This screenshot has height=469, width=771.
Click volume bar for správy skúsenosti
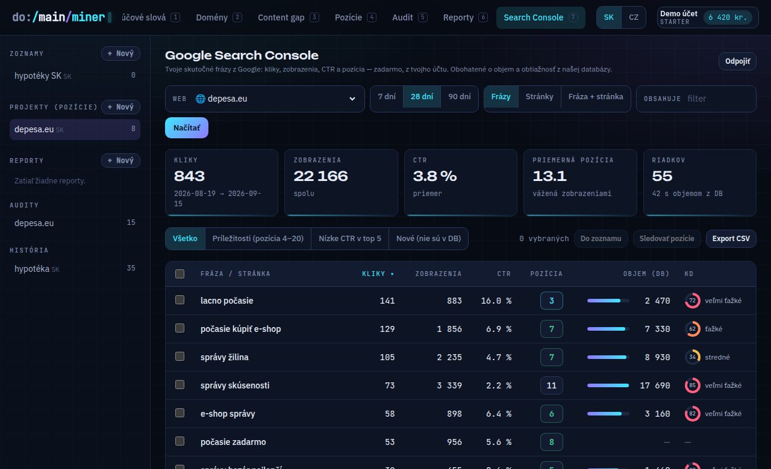(608, 385)
